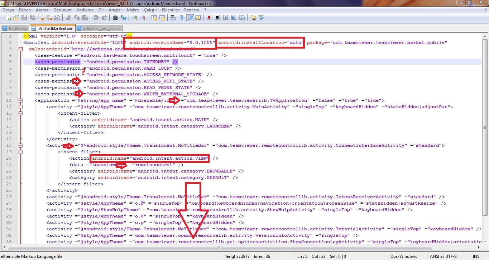Open the Dosya menu
The width and height of the screenshot is (489, 260).
(8, 10)
